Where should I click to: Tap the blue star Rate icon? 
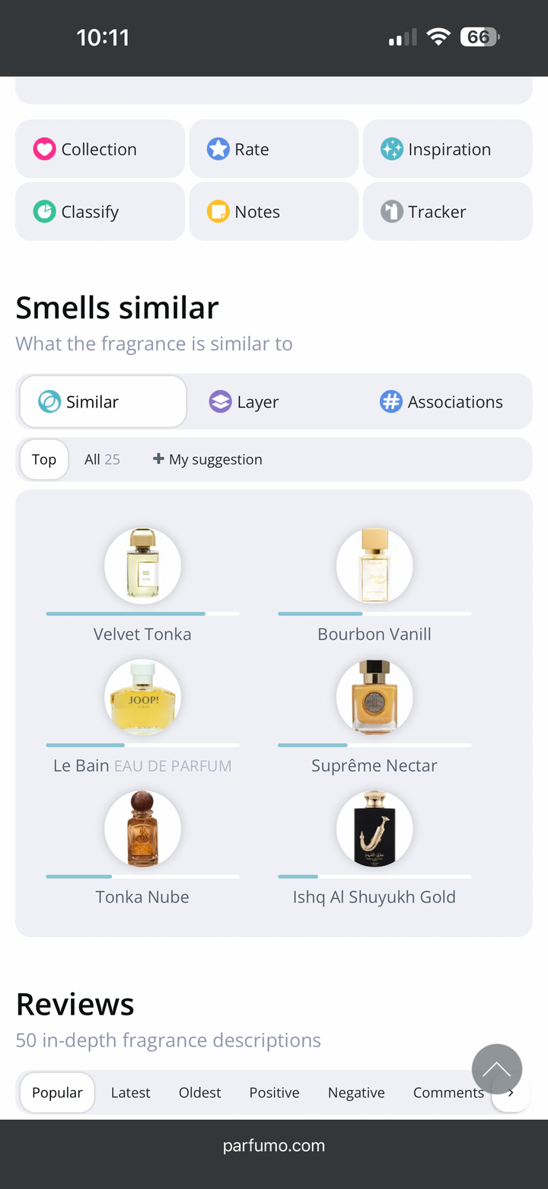218,149
